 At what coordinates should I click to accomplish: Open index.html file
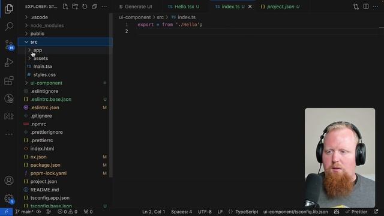[x=65, y=149]
